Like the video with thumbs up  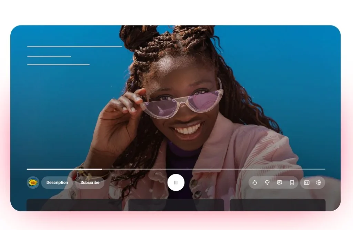tap(255, 182)
